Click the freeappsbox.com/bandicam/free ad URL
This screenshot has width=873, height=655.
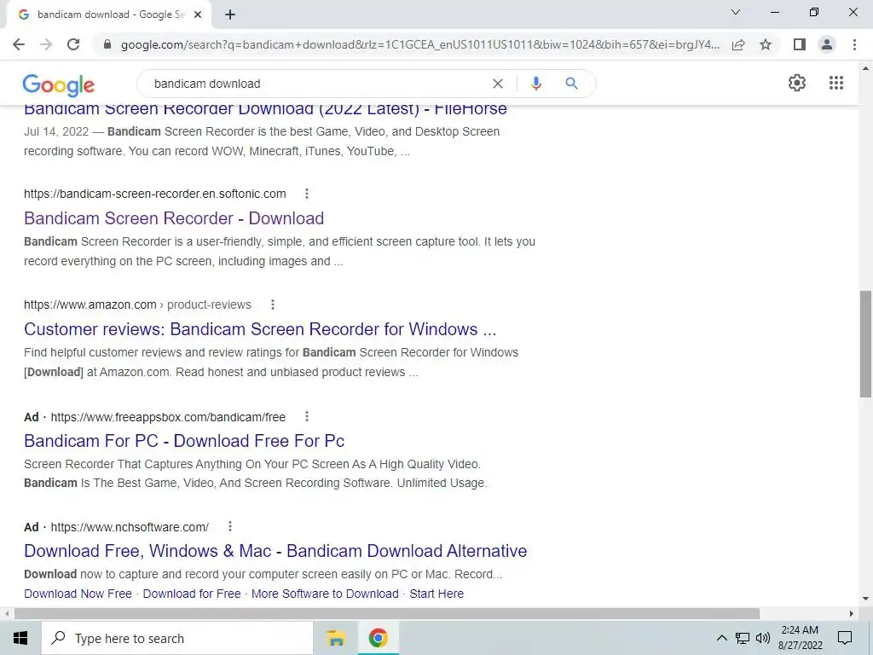(x=168, y=417)
